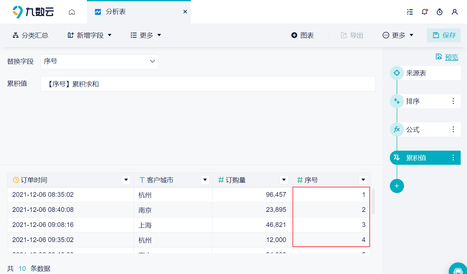The image size is (467, 274).
Task: Open the chat support bubble
Action: click(458, 269)
